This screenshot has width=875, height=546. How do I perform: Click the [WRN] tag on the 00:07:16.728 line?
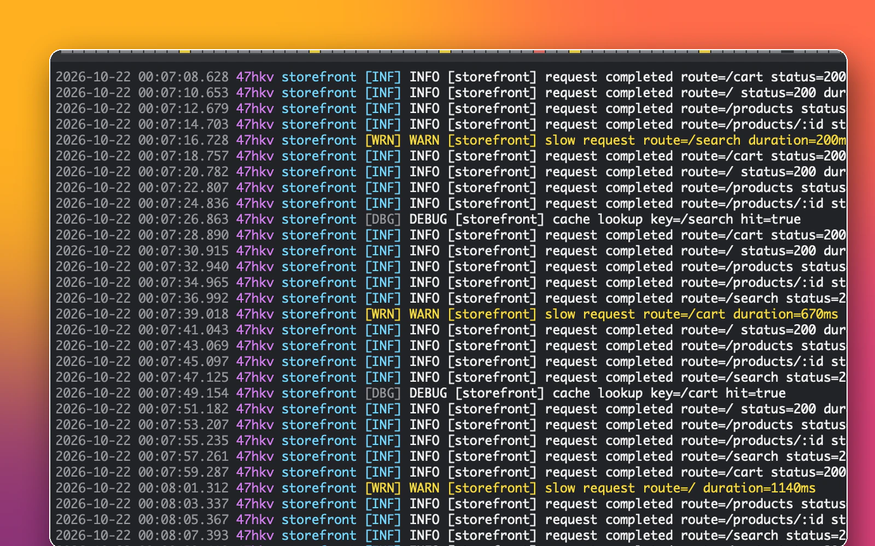coord(383,140)
